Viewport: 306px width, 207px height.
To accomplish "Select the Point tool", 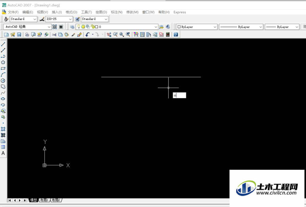I will 3,123.
